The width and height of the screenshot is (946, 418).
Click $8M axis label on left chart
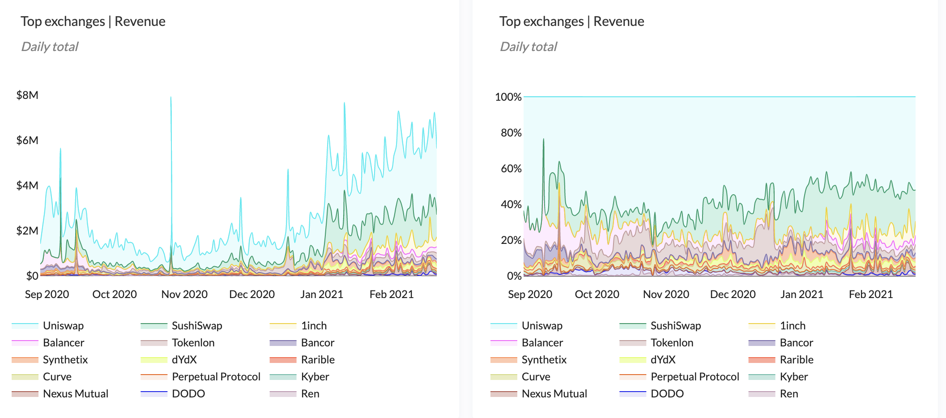[27, 95]
